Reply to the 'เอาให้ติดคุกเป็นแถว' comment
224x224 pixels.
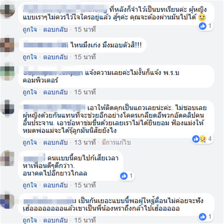click(55, 143)
